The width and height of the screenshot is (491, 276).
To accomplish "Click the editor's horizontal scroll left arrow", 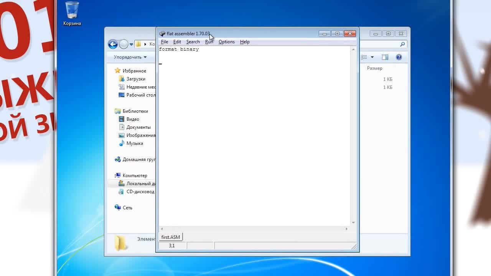I will click(x=161, y=229).
